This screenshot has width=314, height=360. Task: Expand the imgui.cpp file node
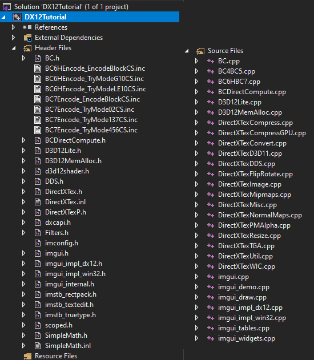click(x=196, y=277)
